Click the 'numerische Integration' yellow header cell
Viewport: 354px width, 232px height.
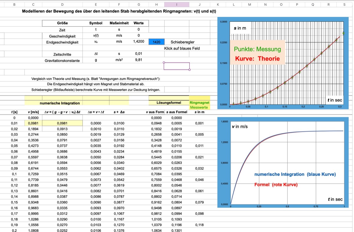click(60, 103)
